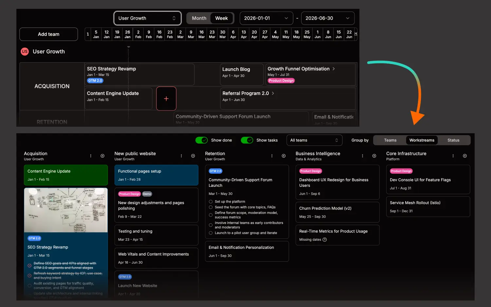Screen dimensions: 491x307
Task: Open the options menu on the Acquisition column
Action: tap(91, 156)
